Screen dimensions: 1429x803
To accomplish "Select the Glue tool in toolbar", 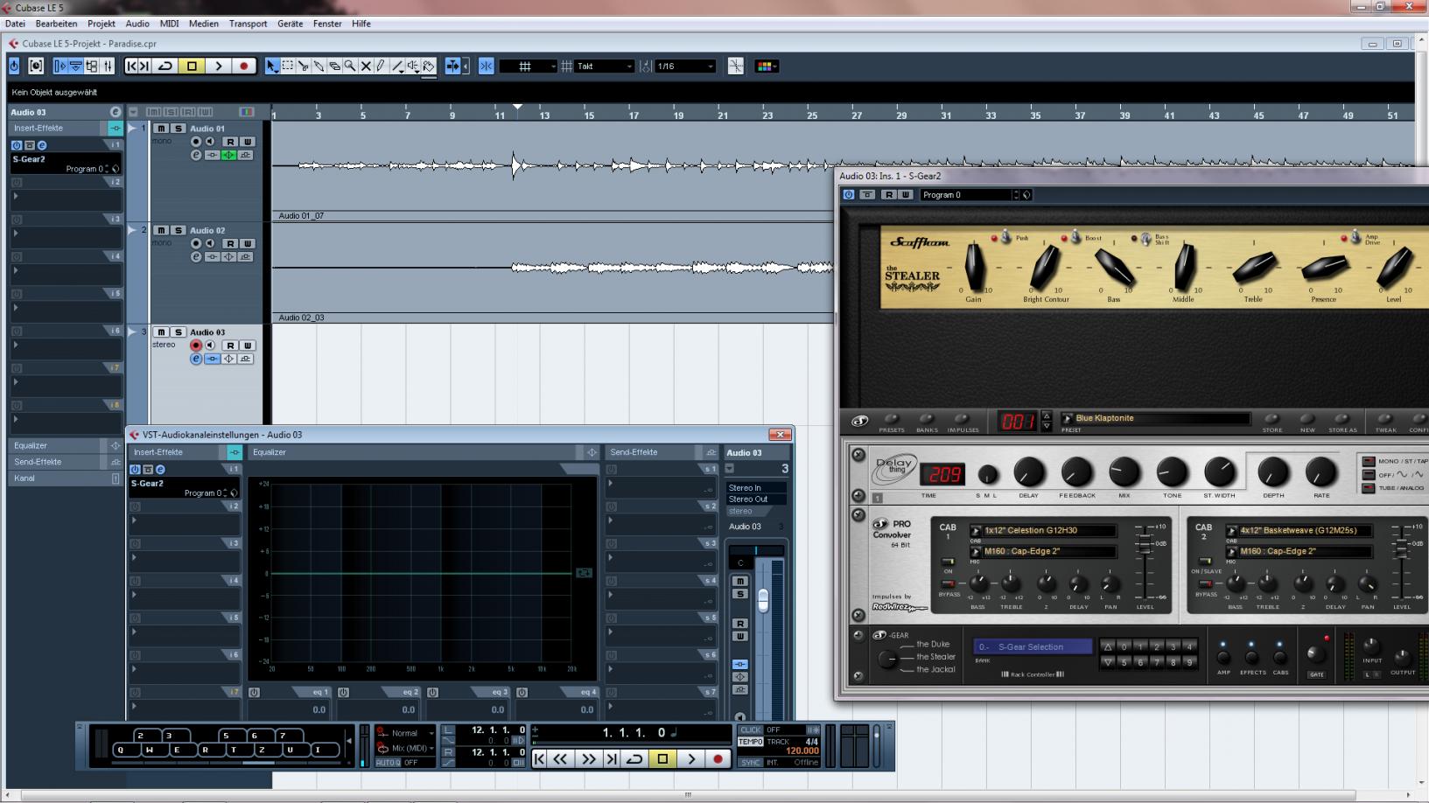I will pos(319,66).
